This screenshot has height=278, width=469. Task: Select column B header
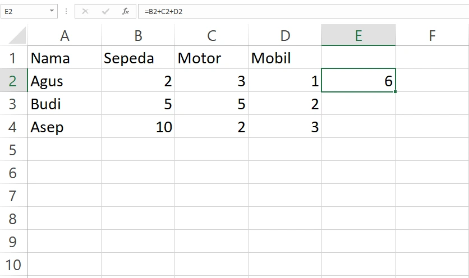pos(138,35)
